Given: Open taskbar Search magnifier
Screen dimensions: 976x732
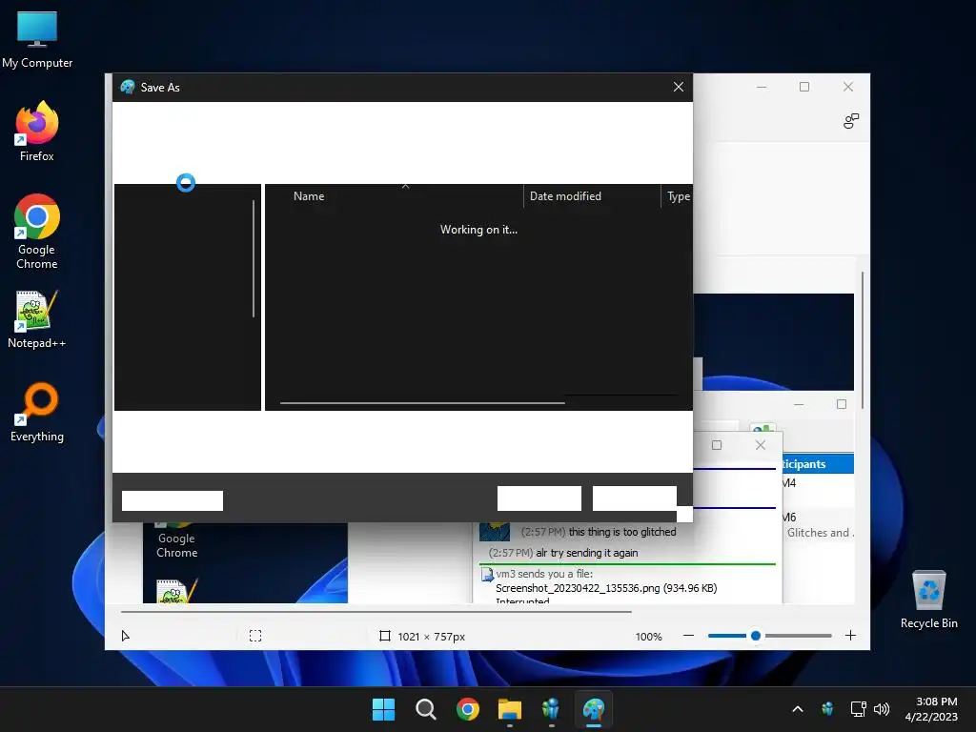Looking at the screenshot, I should [426, 709].
